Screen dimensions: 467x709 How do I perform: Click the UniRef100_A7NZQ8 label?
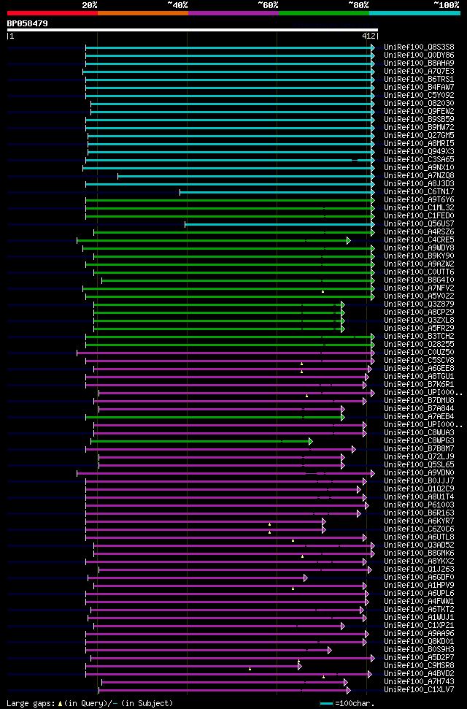419,176
